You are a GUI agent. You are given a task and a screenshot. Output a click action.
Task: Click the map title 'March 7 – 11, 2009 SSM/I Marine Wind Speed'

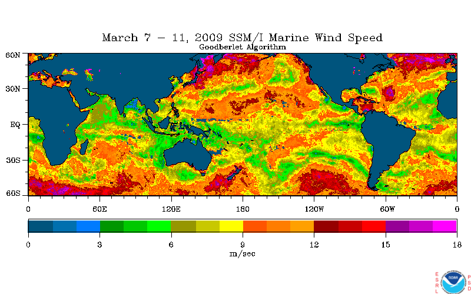pyautogui.click(x=242, y=38)
